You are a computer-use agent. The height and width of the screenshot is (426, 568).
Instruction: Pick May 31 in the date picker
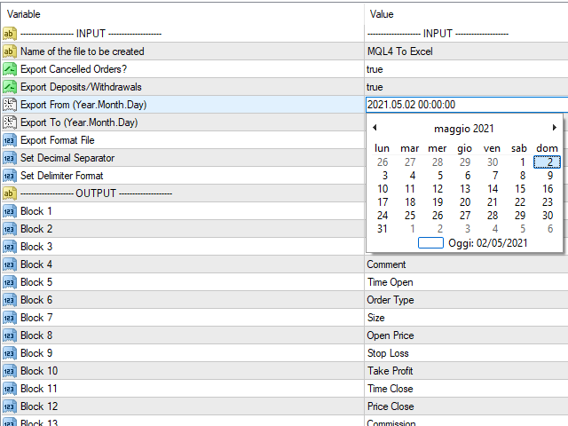coord(383,228)
